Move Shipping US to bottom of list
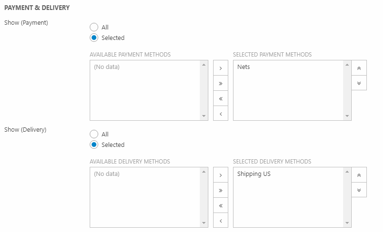Screen dimensions: 383x232 [359, 190]
